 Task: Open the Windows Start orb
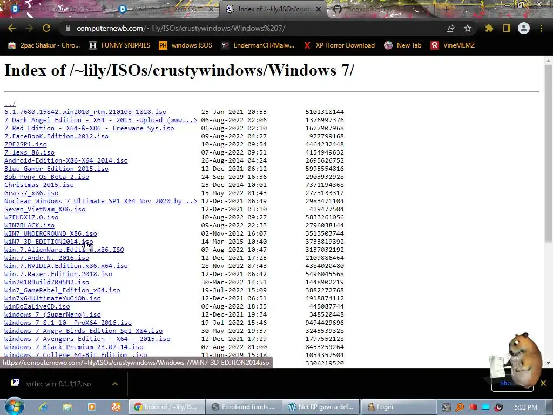[x=14, y=407]
